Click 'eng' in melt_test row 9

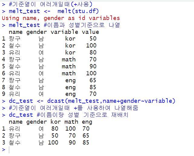click(71, 94)
